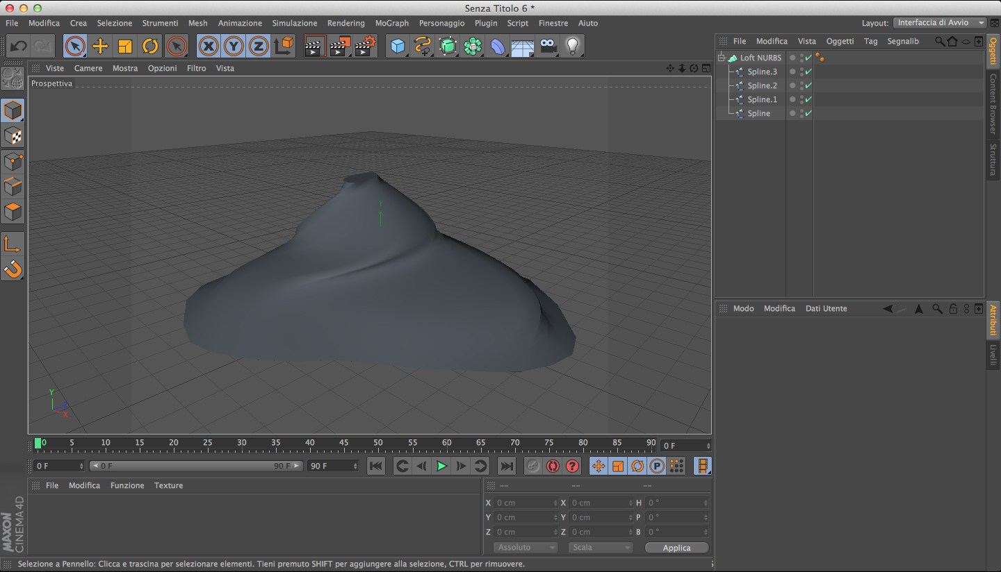Switch to the Content Browser tab

pyautogui.click(x=993, y=103)
